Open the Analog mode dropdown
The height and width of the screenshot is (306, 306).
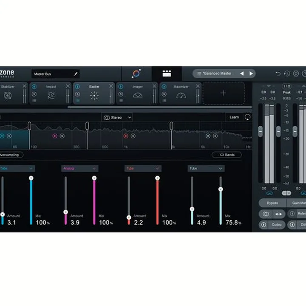(80, 168)
